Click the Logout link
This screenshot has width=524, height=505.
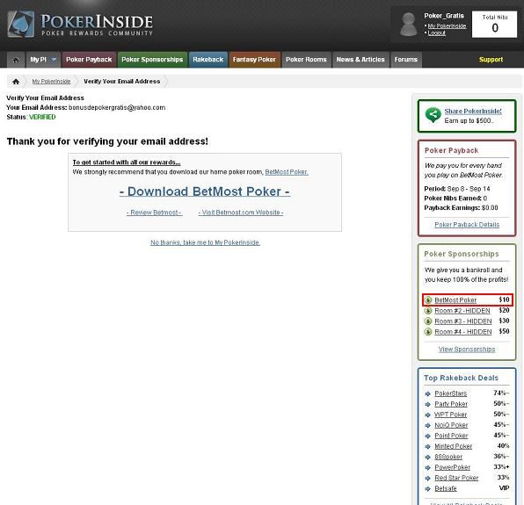coord(436,33)
